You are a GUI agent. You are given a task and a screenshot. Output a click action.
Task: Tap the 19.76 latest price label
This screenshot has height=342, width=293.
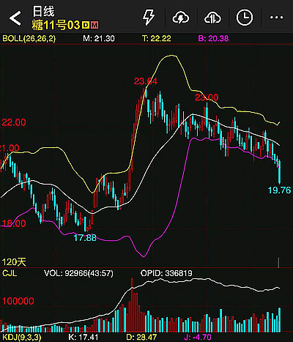[280, 190]
